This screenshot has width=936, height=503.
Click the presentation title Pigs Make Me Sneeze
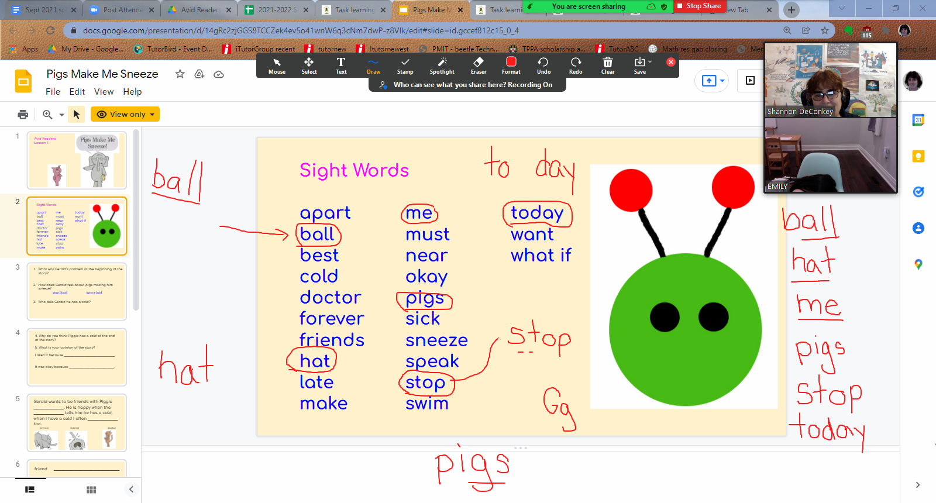click(102, 74)
